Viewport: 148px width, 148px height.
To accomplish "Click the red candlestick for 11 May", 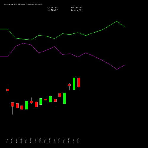I will click(36, 104).
